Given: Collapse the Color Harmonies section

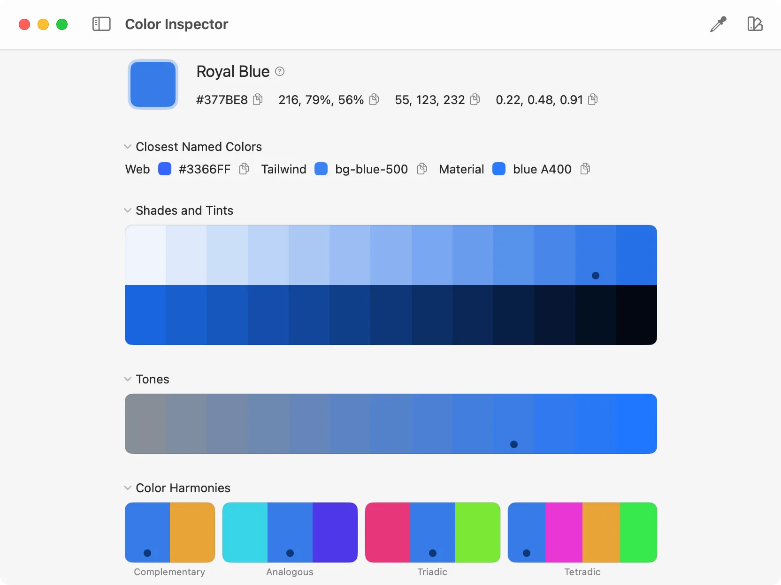Looking at the screenshot, I should point(128,488).
